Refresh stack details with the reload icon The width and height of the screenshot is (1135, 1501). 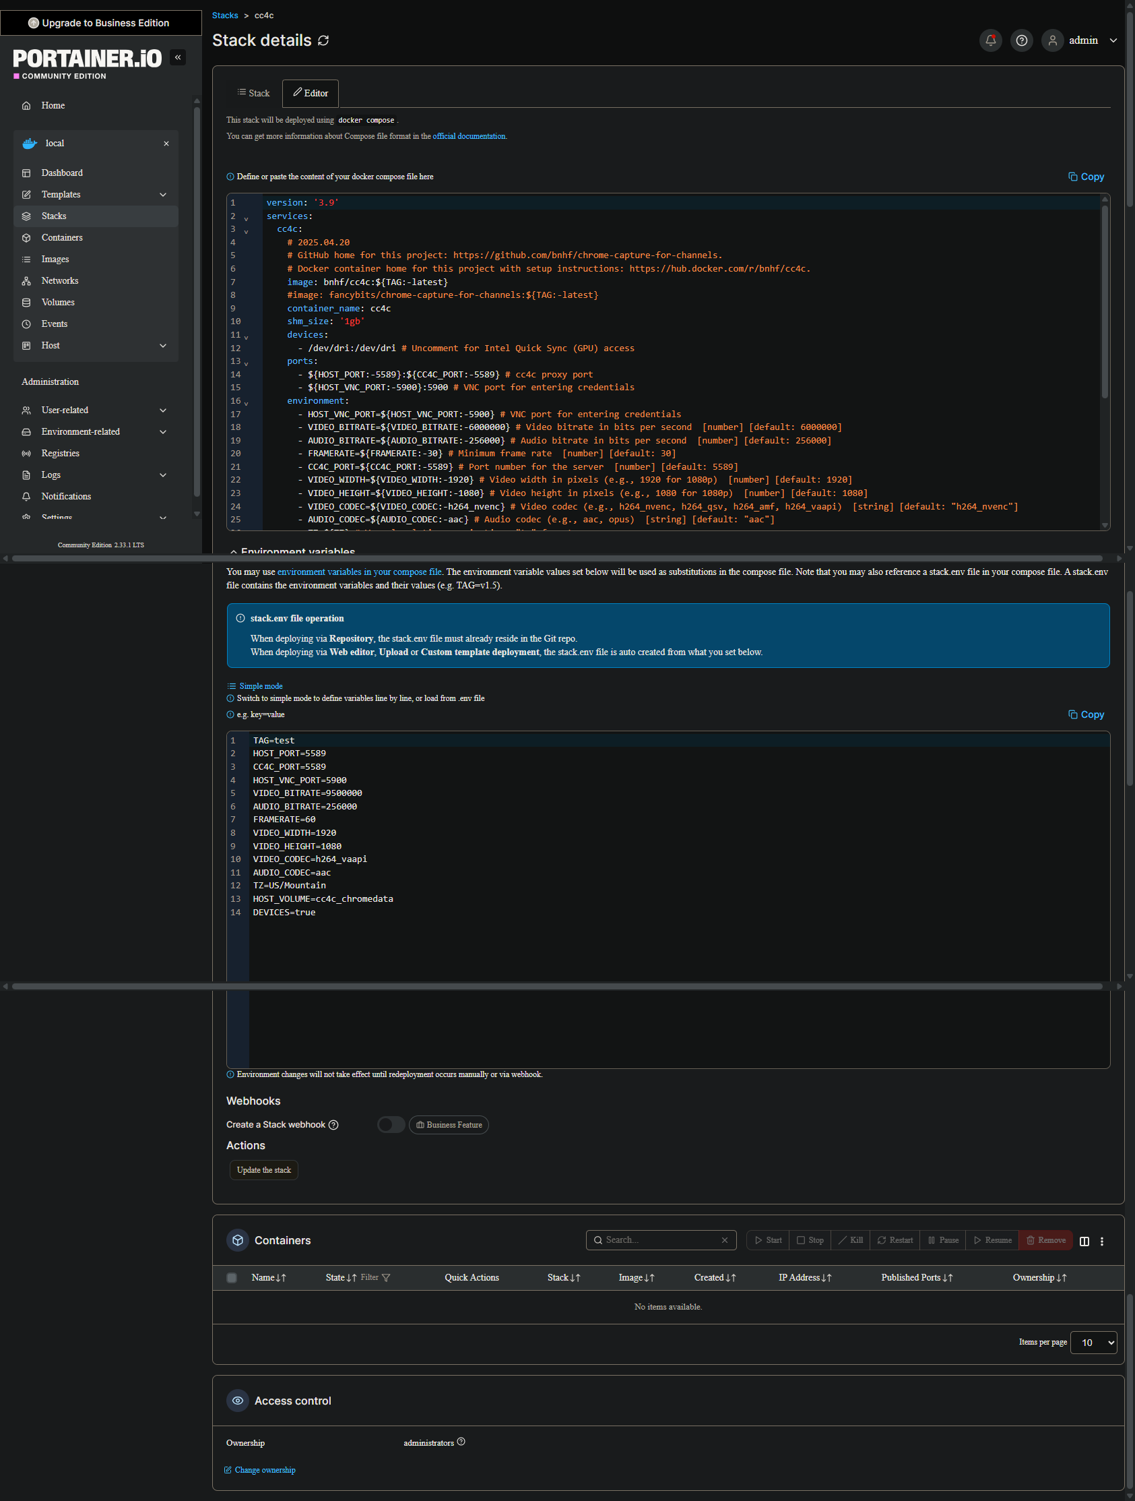point(323,40)
